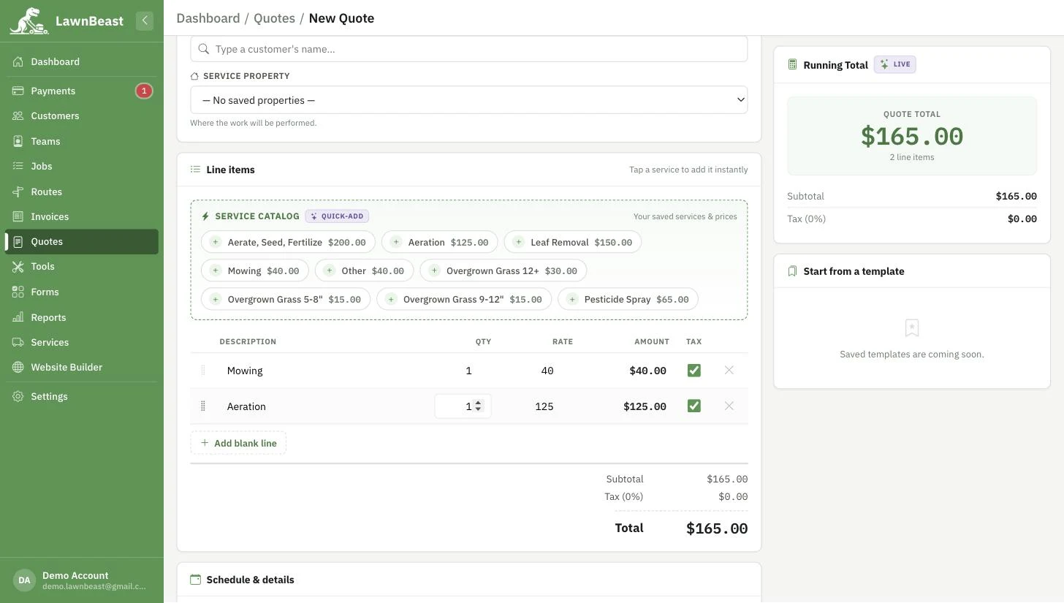Image resolution: width=1064 pixels, height=603 pixels.
Task: Click the Line items list icon
Action: point(195,170)
